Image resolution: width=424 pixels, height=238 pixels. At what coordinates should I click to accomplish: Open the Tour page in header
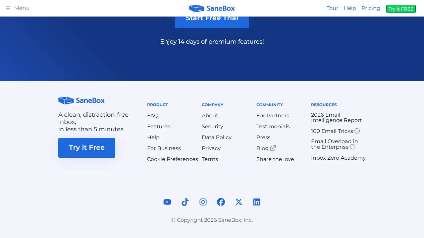[332, 8]
